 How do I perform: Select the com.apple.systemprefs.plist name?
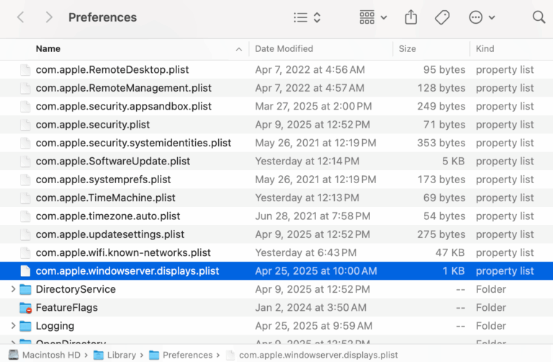pyautogui.click(x=104, y=180)
